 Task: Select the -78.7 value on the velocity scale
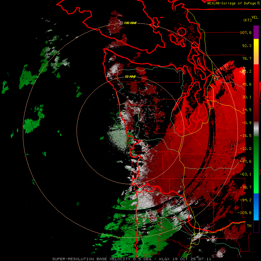[246, 187]
